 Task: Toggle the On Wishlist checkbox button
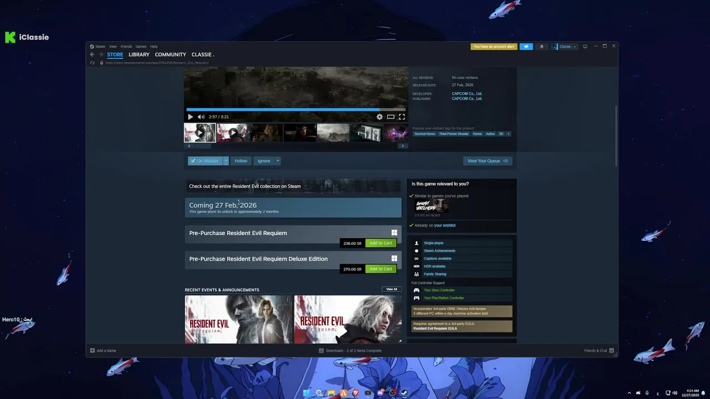pyautogui.click(x=205, y=161)
